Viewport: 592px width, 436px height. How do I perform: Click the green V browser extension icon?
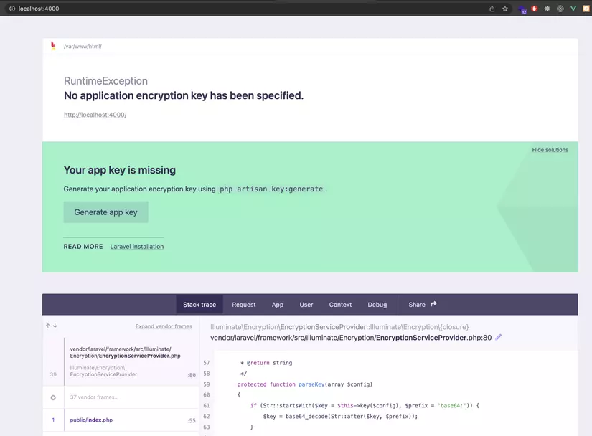(571, 9)
